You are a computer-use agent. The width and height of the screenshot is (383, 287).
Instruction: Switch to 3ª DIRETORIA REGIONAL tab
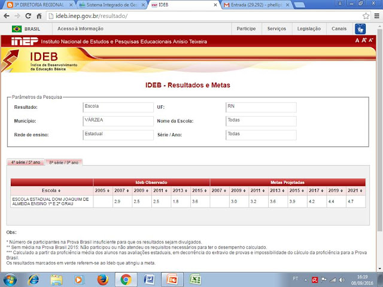point(40,5)
